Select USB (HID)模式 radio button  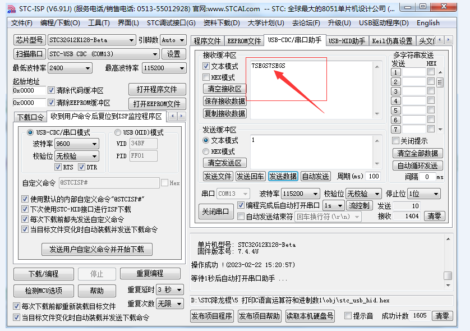tap(118, 132)
